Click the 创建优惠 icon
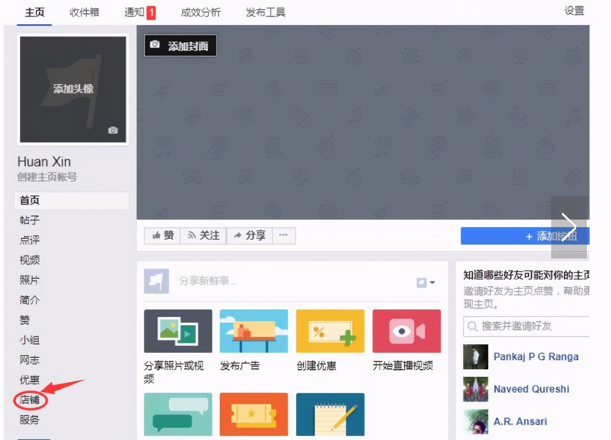This screenshot has width=611, height=440. click(x=330, y=331)
